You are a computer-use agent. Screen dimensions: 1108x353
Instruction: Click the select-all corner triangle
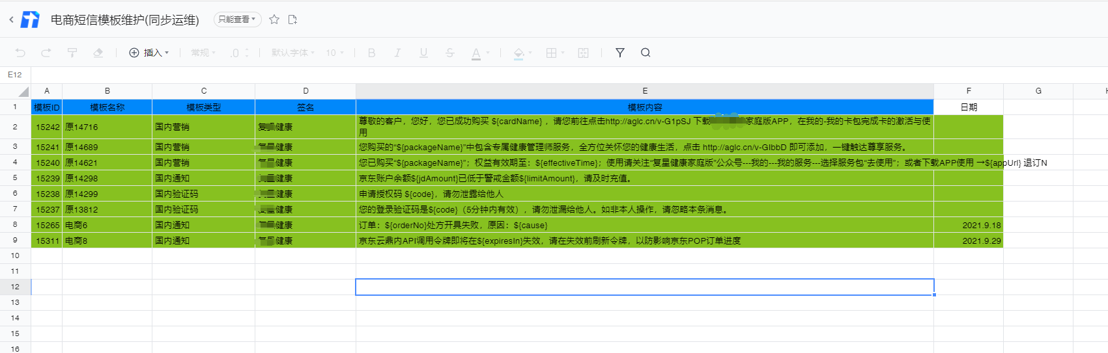23,92
